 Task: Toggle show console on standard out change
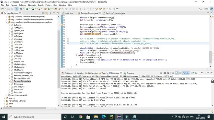click(x=184, y=73)
